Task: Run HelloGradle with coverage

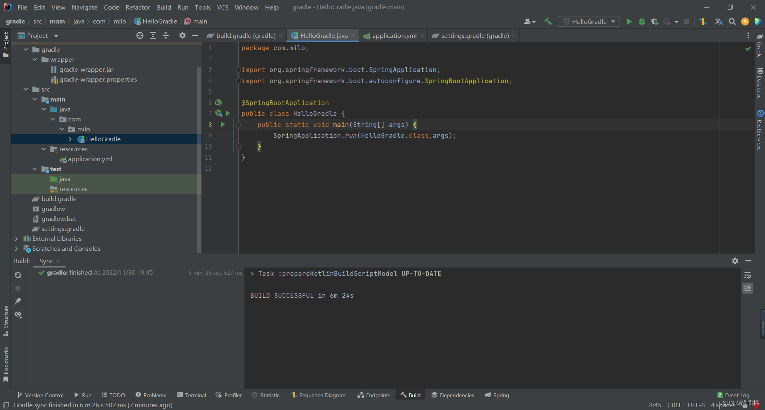Action: click(x=655, y=21)
